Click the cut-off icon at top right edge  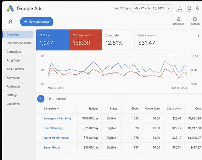click(x=198, y=8)
